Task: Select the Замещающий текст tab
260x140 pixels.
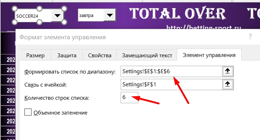Action: click(x=147, y=55)
